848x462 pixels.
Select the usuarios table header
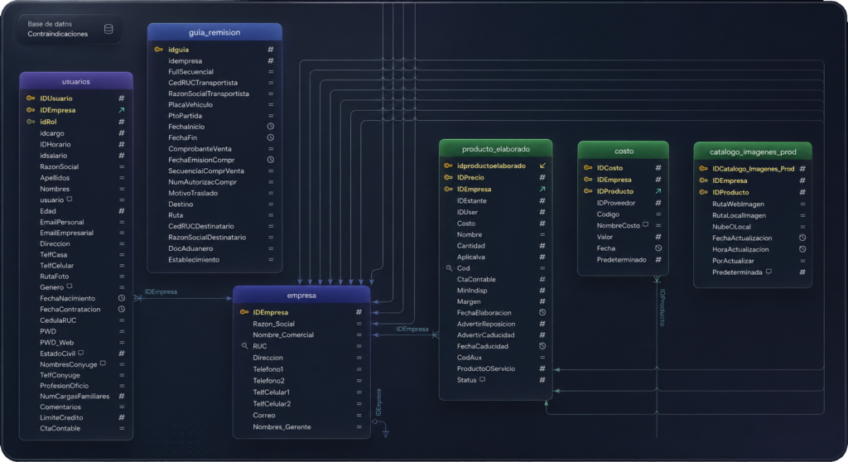click(x=75, y=81)
